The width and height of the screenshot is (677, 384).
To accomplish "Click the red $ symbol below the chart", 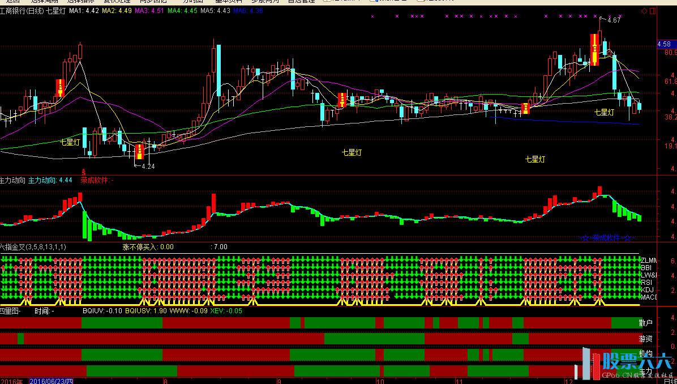I will [84, 172].
